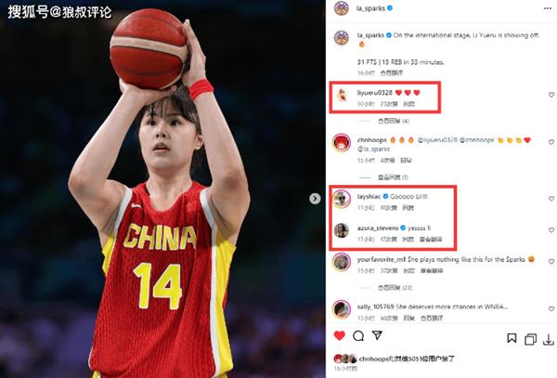Share post with paper plane icon

[377, 335]
